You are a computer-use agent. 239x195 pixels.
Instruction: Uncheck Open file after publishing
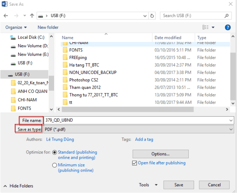coord(135,163)
